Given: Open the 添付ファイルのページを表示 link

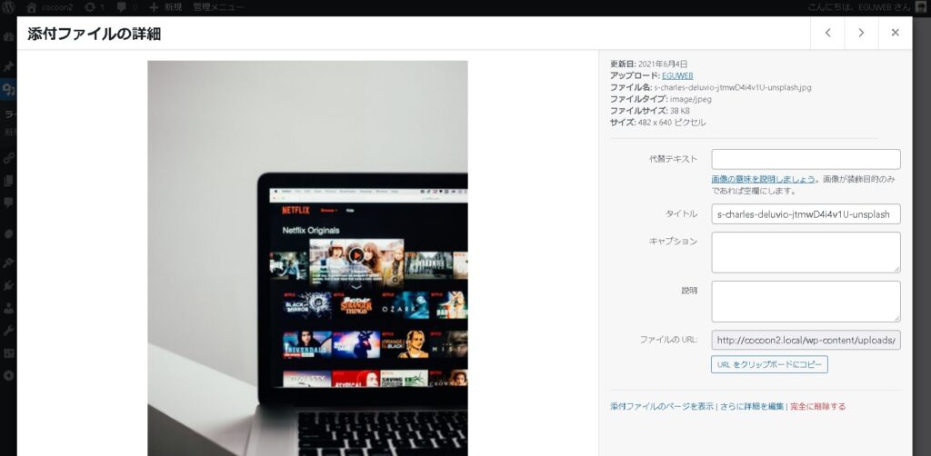Looking at the screenshot, I should coord(661,406).
